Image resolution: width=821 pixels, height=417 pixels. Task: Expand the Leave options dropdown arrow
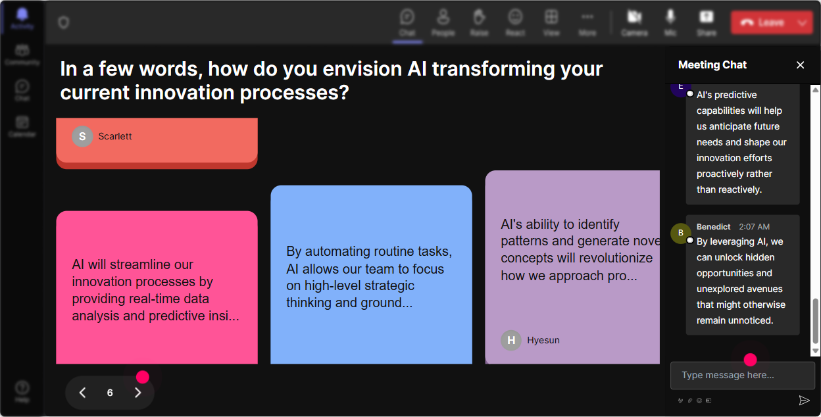click(802, 22)
